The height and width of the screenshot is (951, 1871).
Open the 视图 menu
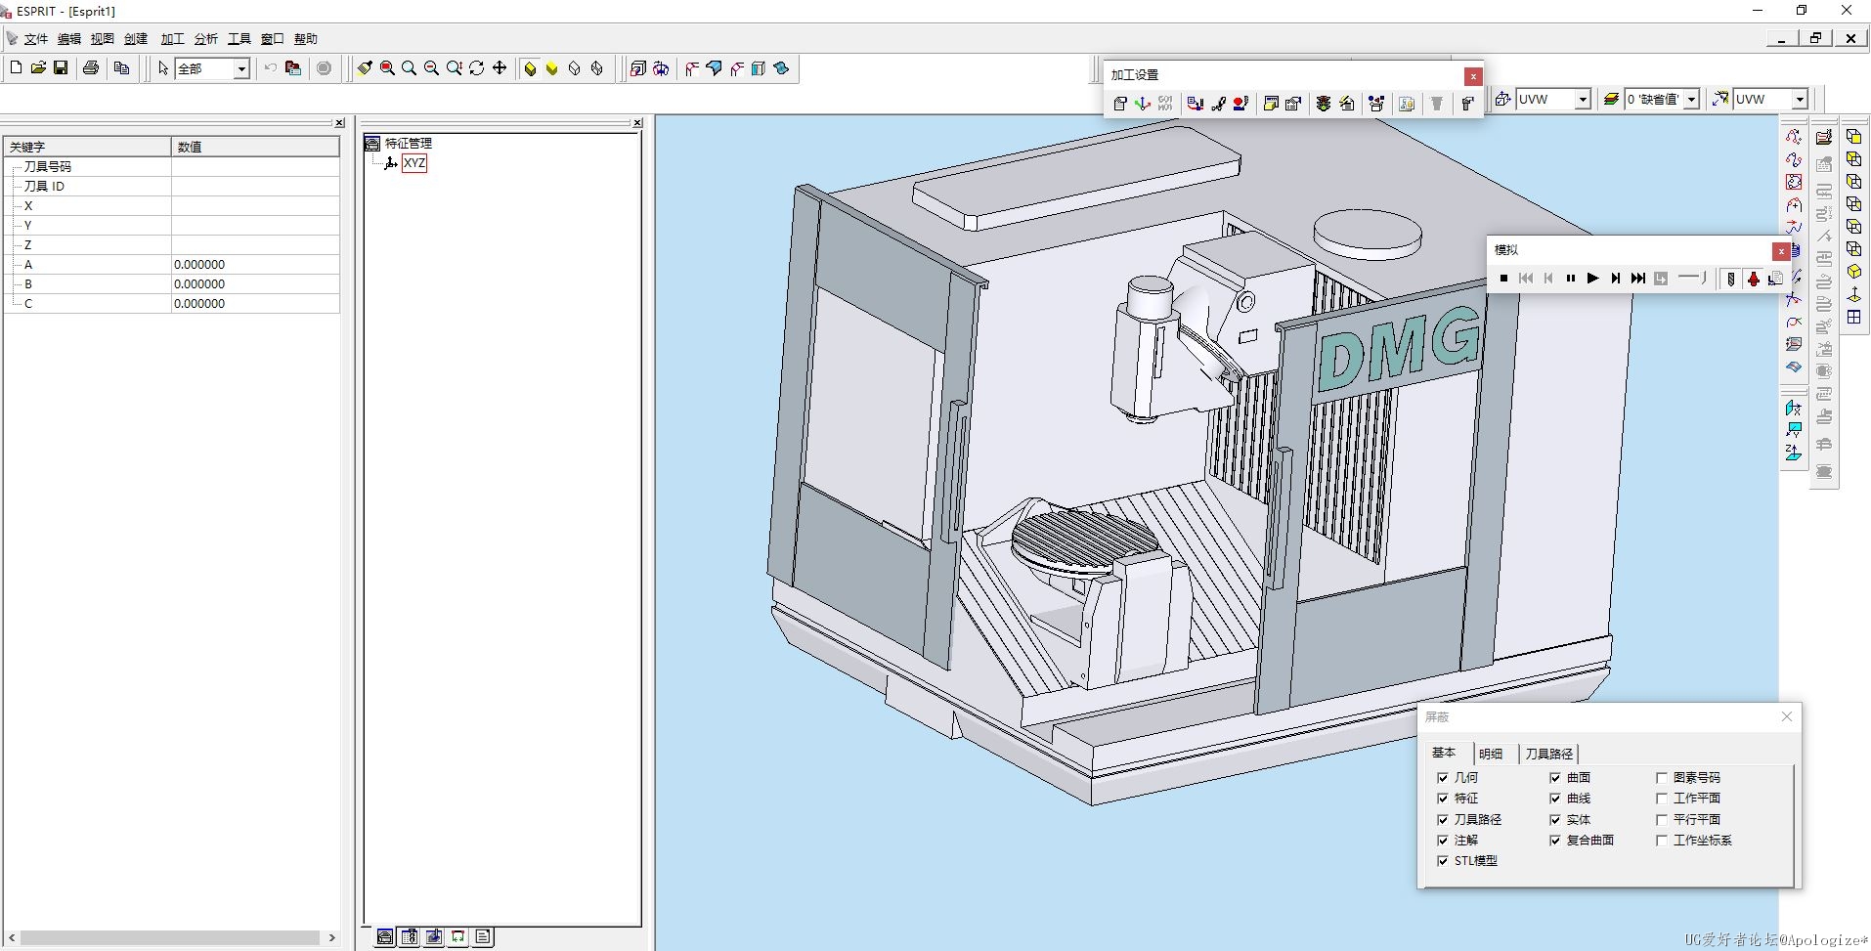click(103, 39)
